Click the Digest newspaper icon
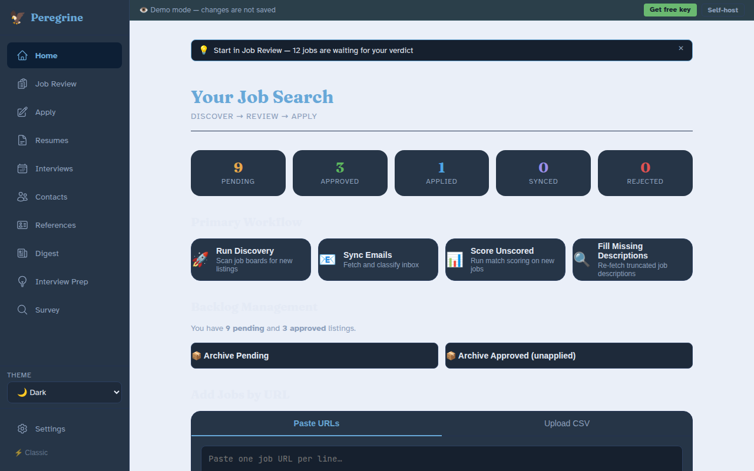Screen dimensions: 754x471 [x=22, y=253]
